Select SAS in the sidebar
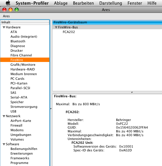Image resolution: width=162 pixels, height=166 pixels. pos(13,93)
